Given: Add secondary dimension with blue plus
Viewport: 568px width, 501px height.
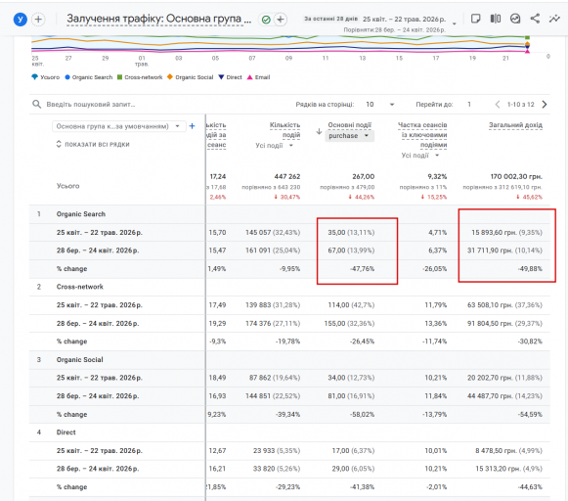Looking at the screenshot, I should pyautogui.click(x=193, y=126).
